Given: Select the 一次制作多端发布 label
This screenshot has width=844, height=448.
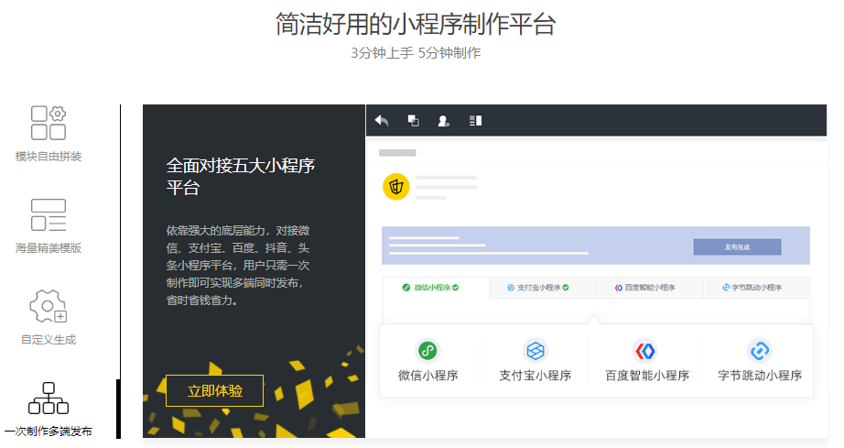Looking at the screenshot, I should 49,432.
